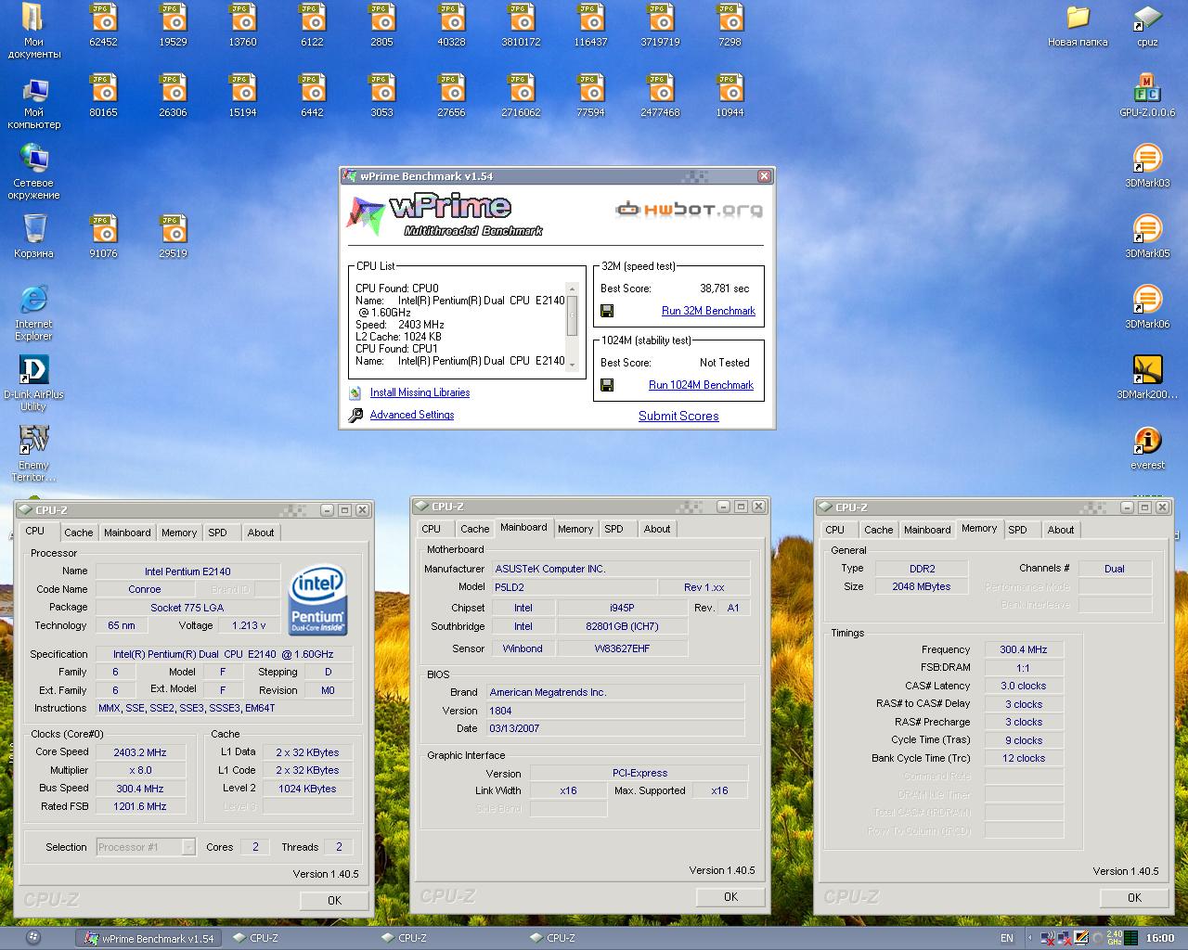
Task: Click OK in the middle CPU-Z Mainboard window
Action: click(730, 896)
